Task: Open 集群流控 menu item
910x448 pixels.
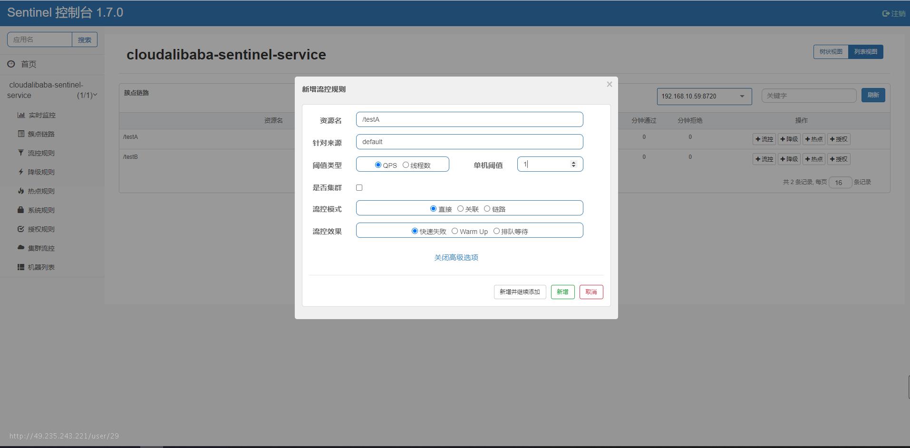Action: 41,248
